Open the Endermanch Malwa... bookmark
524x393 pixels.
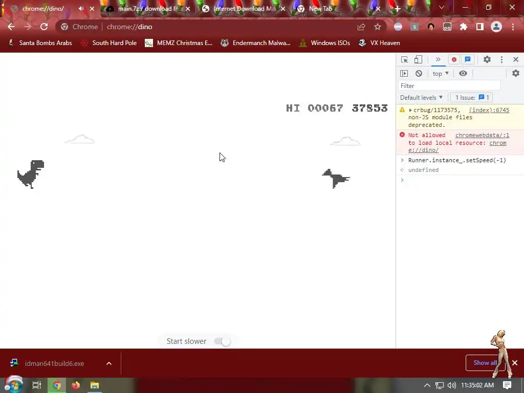256,43
